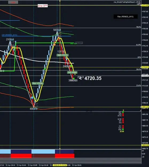Click the "23 Apr 01:01" time axis label
The height and width of the screenshot is (167, 149).
pyautogui.click(x=21, y=165)
